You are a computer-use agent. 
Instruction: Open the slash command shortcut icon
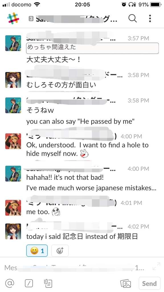tap(29, 283)
